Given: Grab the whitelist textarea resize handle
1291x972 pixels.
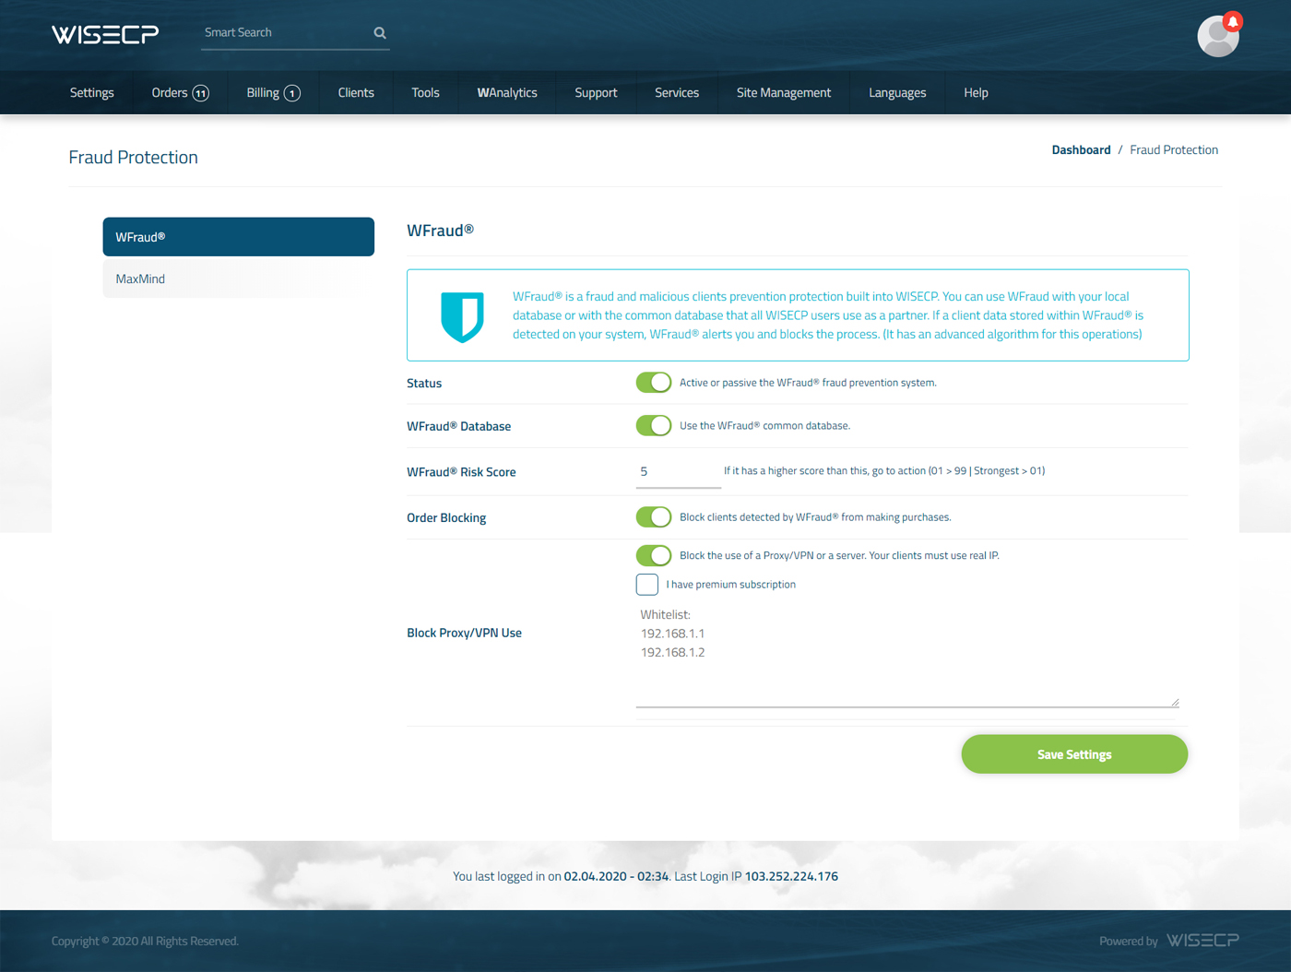Looking at the screenshot, I should coord(1175,703).
